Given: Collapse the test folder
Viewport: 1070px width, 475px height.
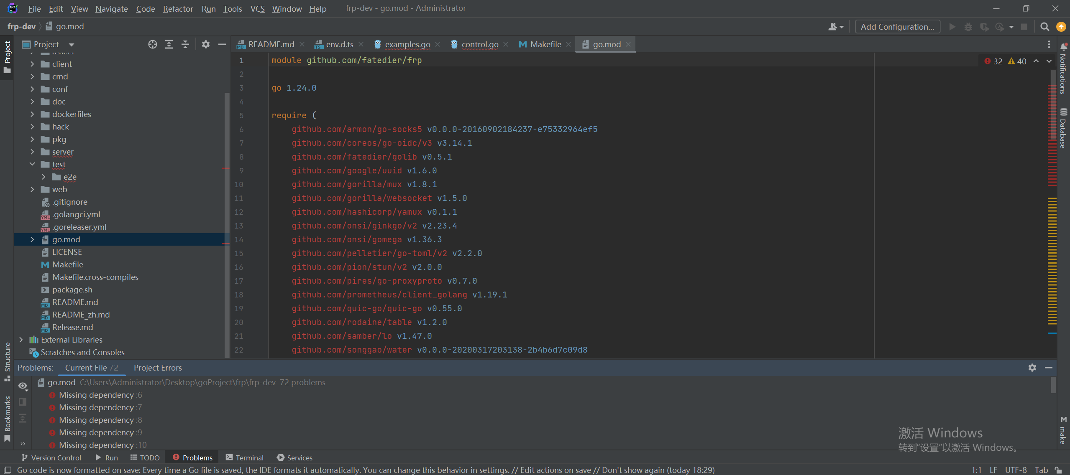Looking at the screenshot, I should click(x=32, y=164).
